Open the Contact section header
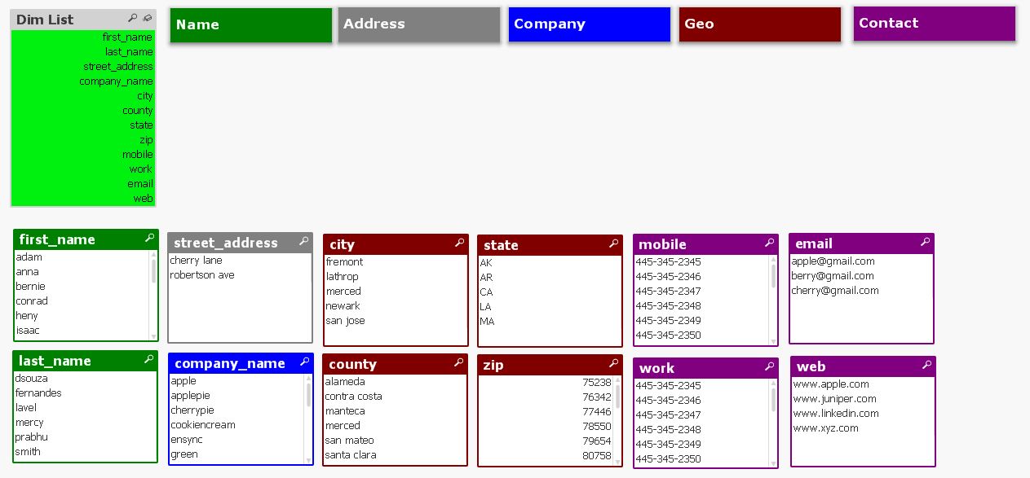 (934, 24)
